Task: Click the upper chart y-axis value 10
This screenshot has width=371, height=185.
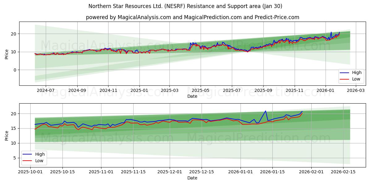Action: [14, 52]
